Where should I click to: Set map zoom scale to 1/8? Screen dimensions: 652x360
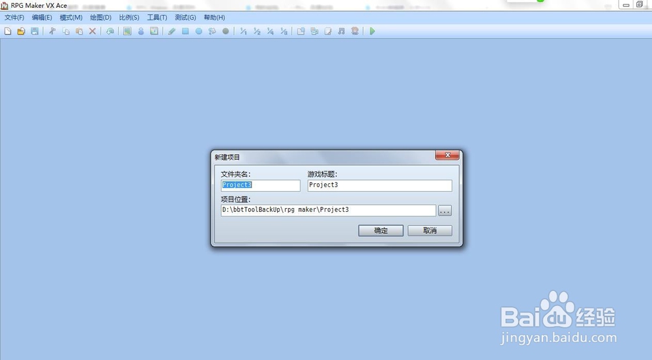pyautogui.click(x=284, y=31)
